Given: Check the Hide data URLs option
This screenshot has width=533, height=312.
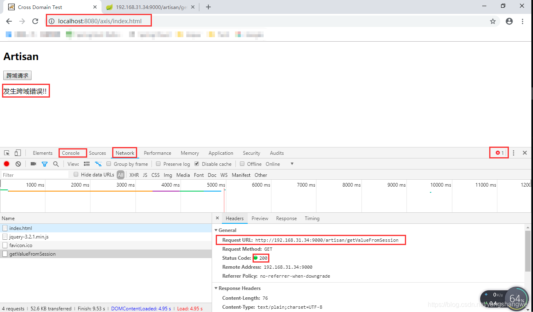Looking at the screenshot, I should click(76, 174).
